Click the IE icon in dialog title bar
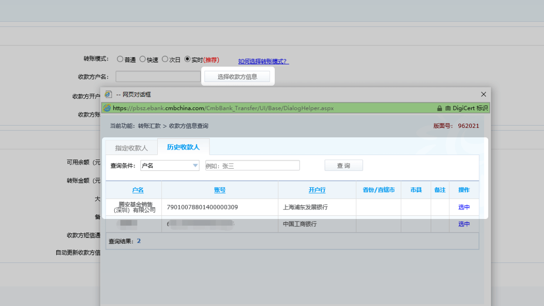 tap(108, 94)
